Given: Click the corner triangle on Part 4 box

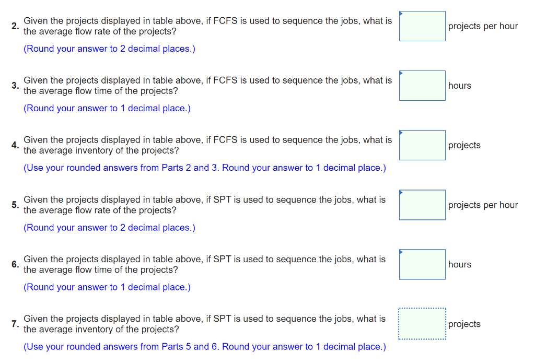Looking at the screenshot, I should click(401, 133).
